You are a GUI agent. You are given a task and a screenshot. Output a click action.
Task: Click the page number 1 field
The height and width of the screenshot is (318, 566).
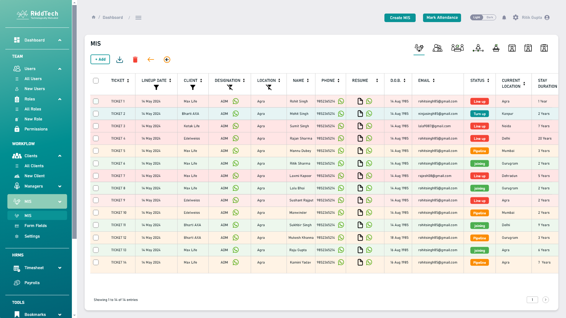532,300
